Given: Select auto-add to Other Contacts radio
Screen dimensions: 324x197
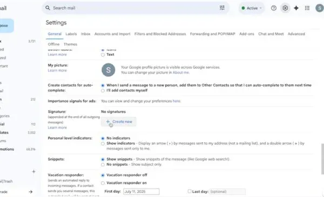Looking at the screenshot, I should tap(103, 85).
